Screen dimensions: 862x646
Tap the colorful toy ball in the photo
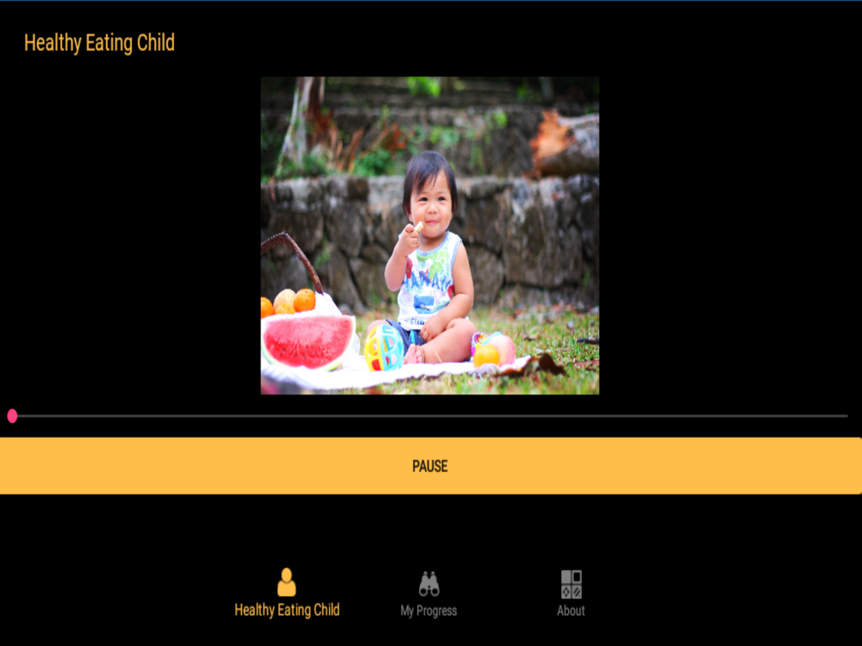pos(384,347)
